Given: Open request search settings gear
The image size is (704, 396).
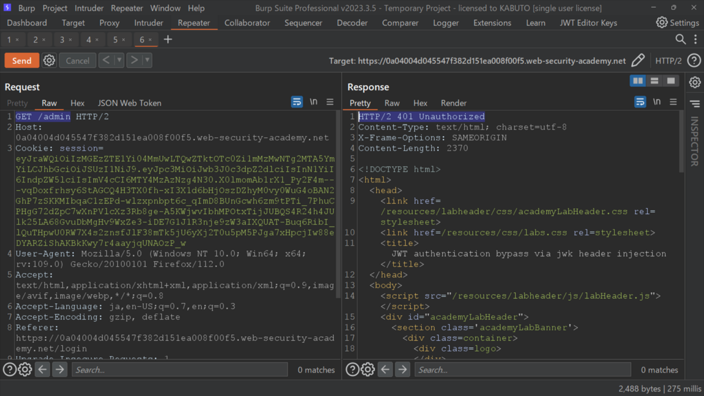Looking at the screenshot, I should [25, 370].
